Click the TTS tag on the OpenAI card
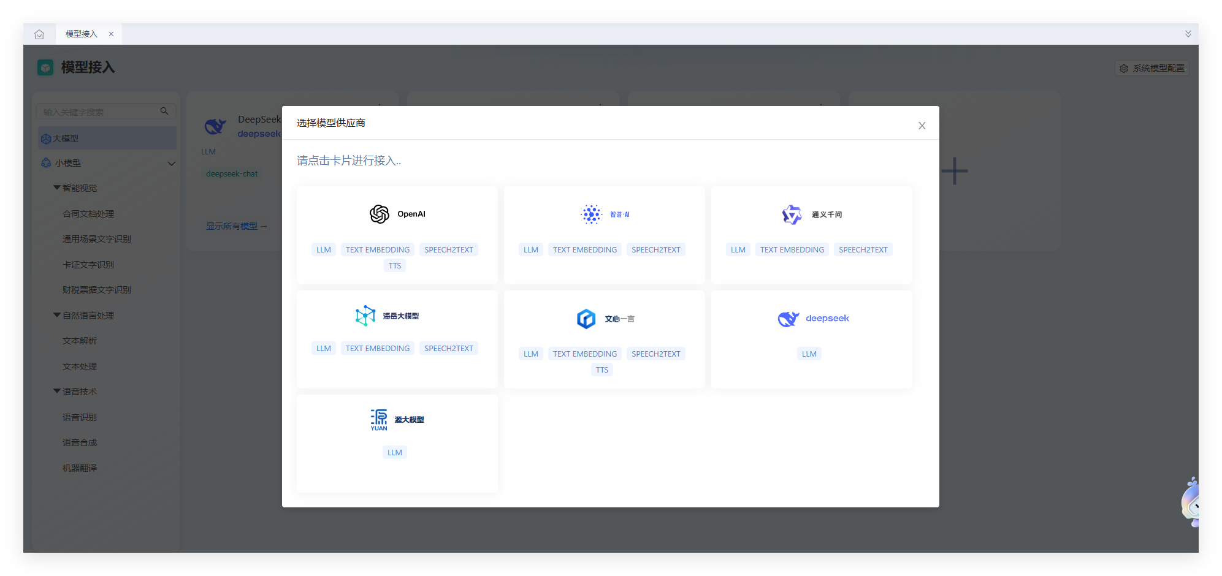 click(395, 266)
